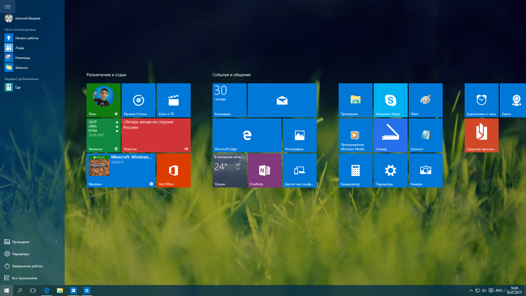526x296 pixels.
Task: Open the Уржум weather tile
Action: [x=230, y=170]
